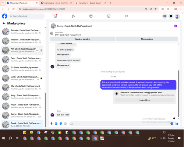Open the Extensions puzzle icon
This screenshot has height=147, width=184.
[168, 9]
